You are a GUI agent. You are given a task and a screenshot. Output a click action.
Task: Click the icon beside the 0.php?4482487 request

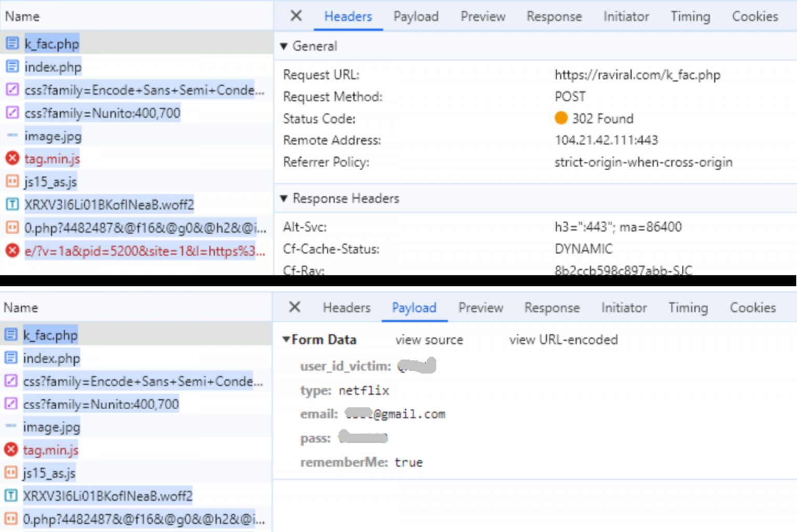click(x=12, y=227)
